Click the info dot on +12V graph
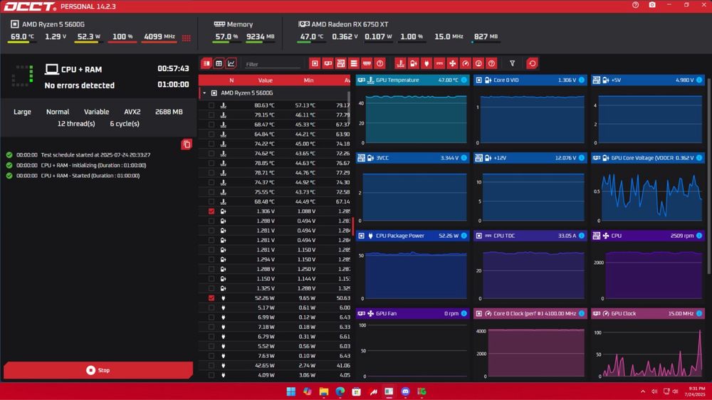 (x=581, y=158)
